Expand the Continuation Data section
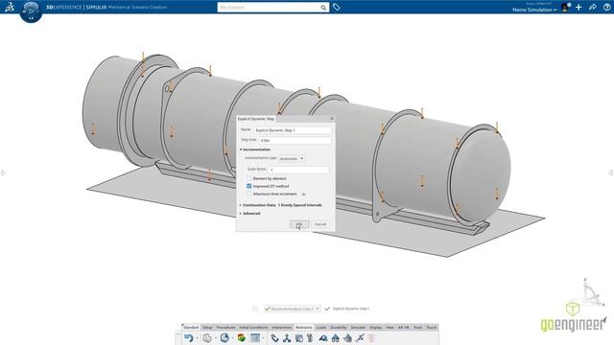The width and height of the screenshot is (614, 345). pos(241,205)
